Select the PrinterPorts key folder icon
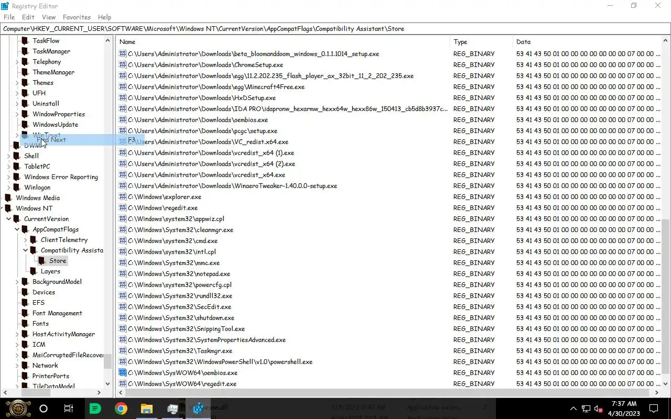671x419 pixels. tap(25, 376)
